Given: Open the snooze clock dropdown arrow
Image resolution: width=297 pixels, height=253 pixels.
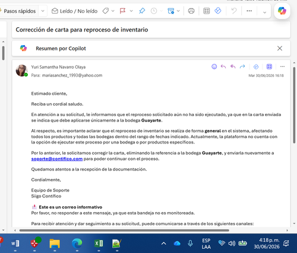Looking at the screenshot, I should click(x=161, y=11).
